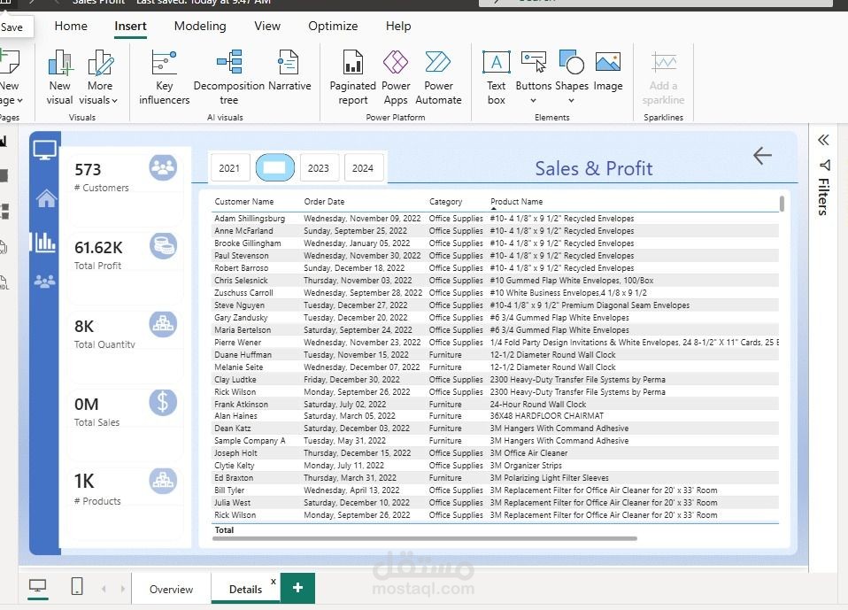The width and height of the screenshot is (848, 610).
Task: Open the More visuals dropdown
Action: (x=100, y=80)
